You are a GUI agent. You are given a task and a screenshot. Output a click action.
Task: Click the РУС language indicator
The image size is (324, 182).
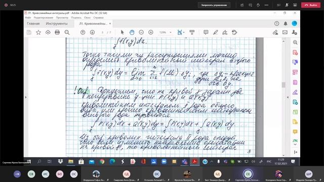pyautogui.click(x=269, y=162)
